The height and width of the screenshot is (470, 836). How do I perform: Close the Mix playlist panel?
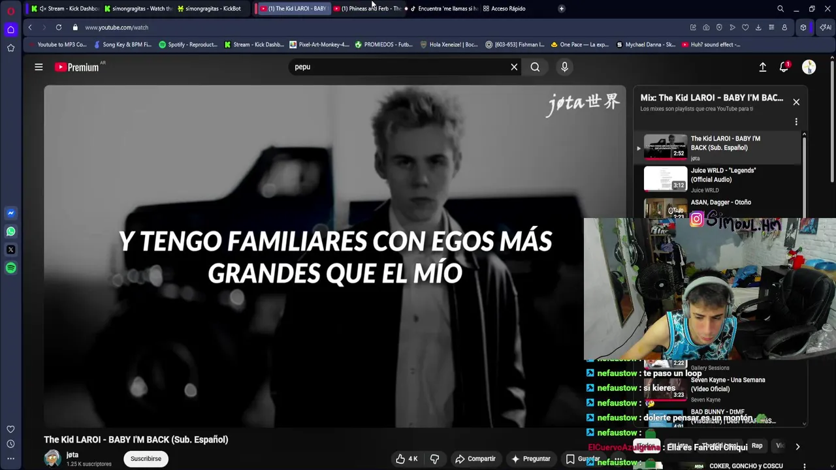796,102
